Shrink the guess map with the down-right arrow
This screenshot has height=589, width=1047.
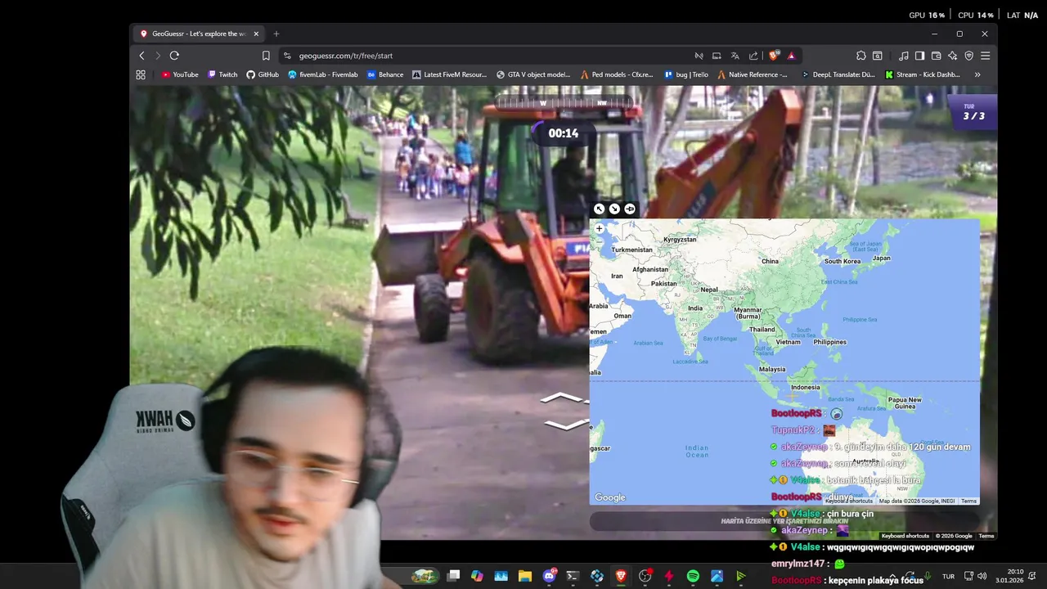pos(614,209)
